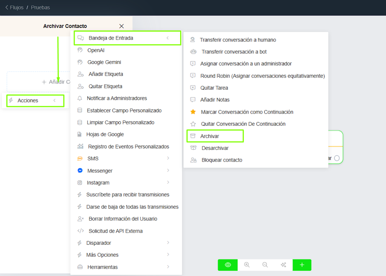Click the bell icon for Notificar a Administradores

coord(80,98)
